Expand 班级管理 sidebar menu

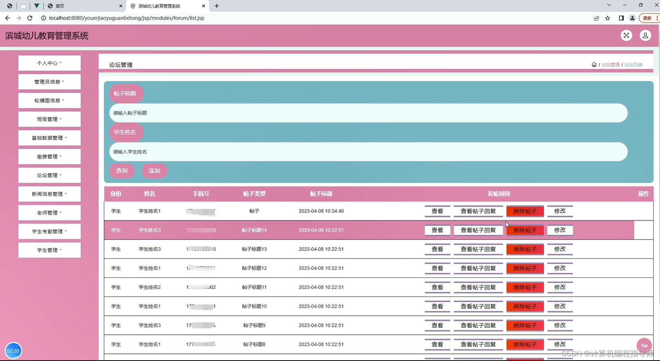coord(49,119)
